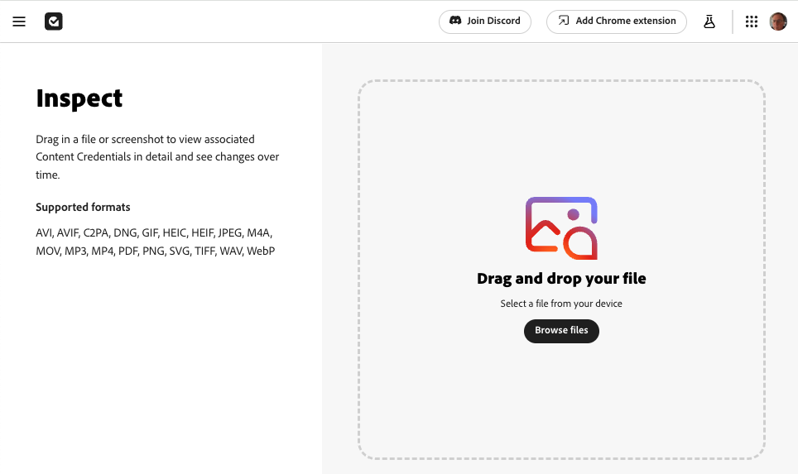
Task: Select Add Chrome extension button text
Action: click(x=626, y=21)
